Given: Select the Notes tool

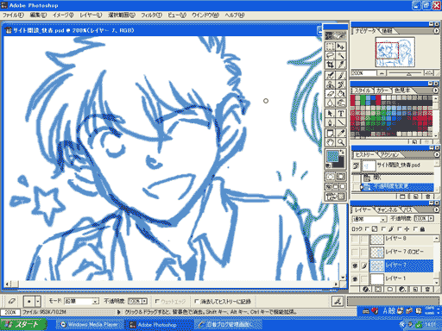Looking at the screenshot, I should 330,133.
